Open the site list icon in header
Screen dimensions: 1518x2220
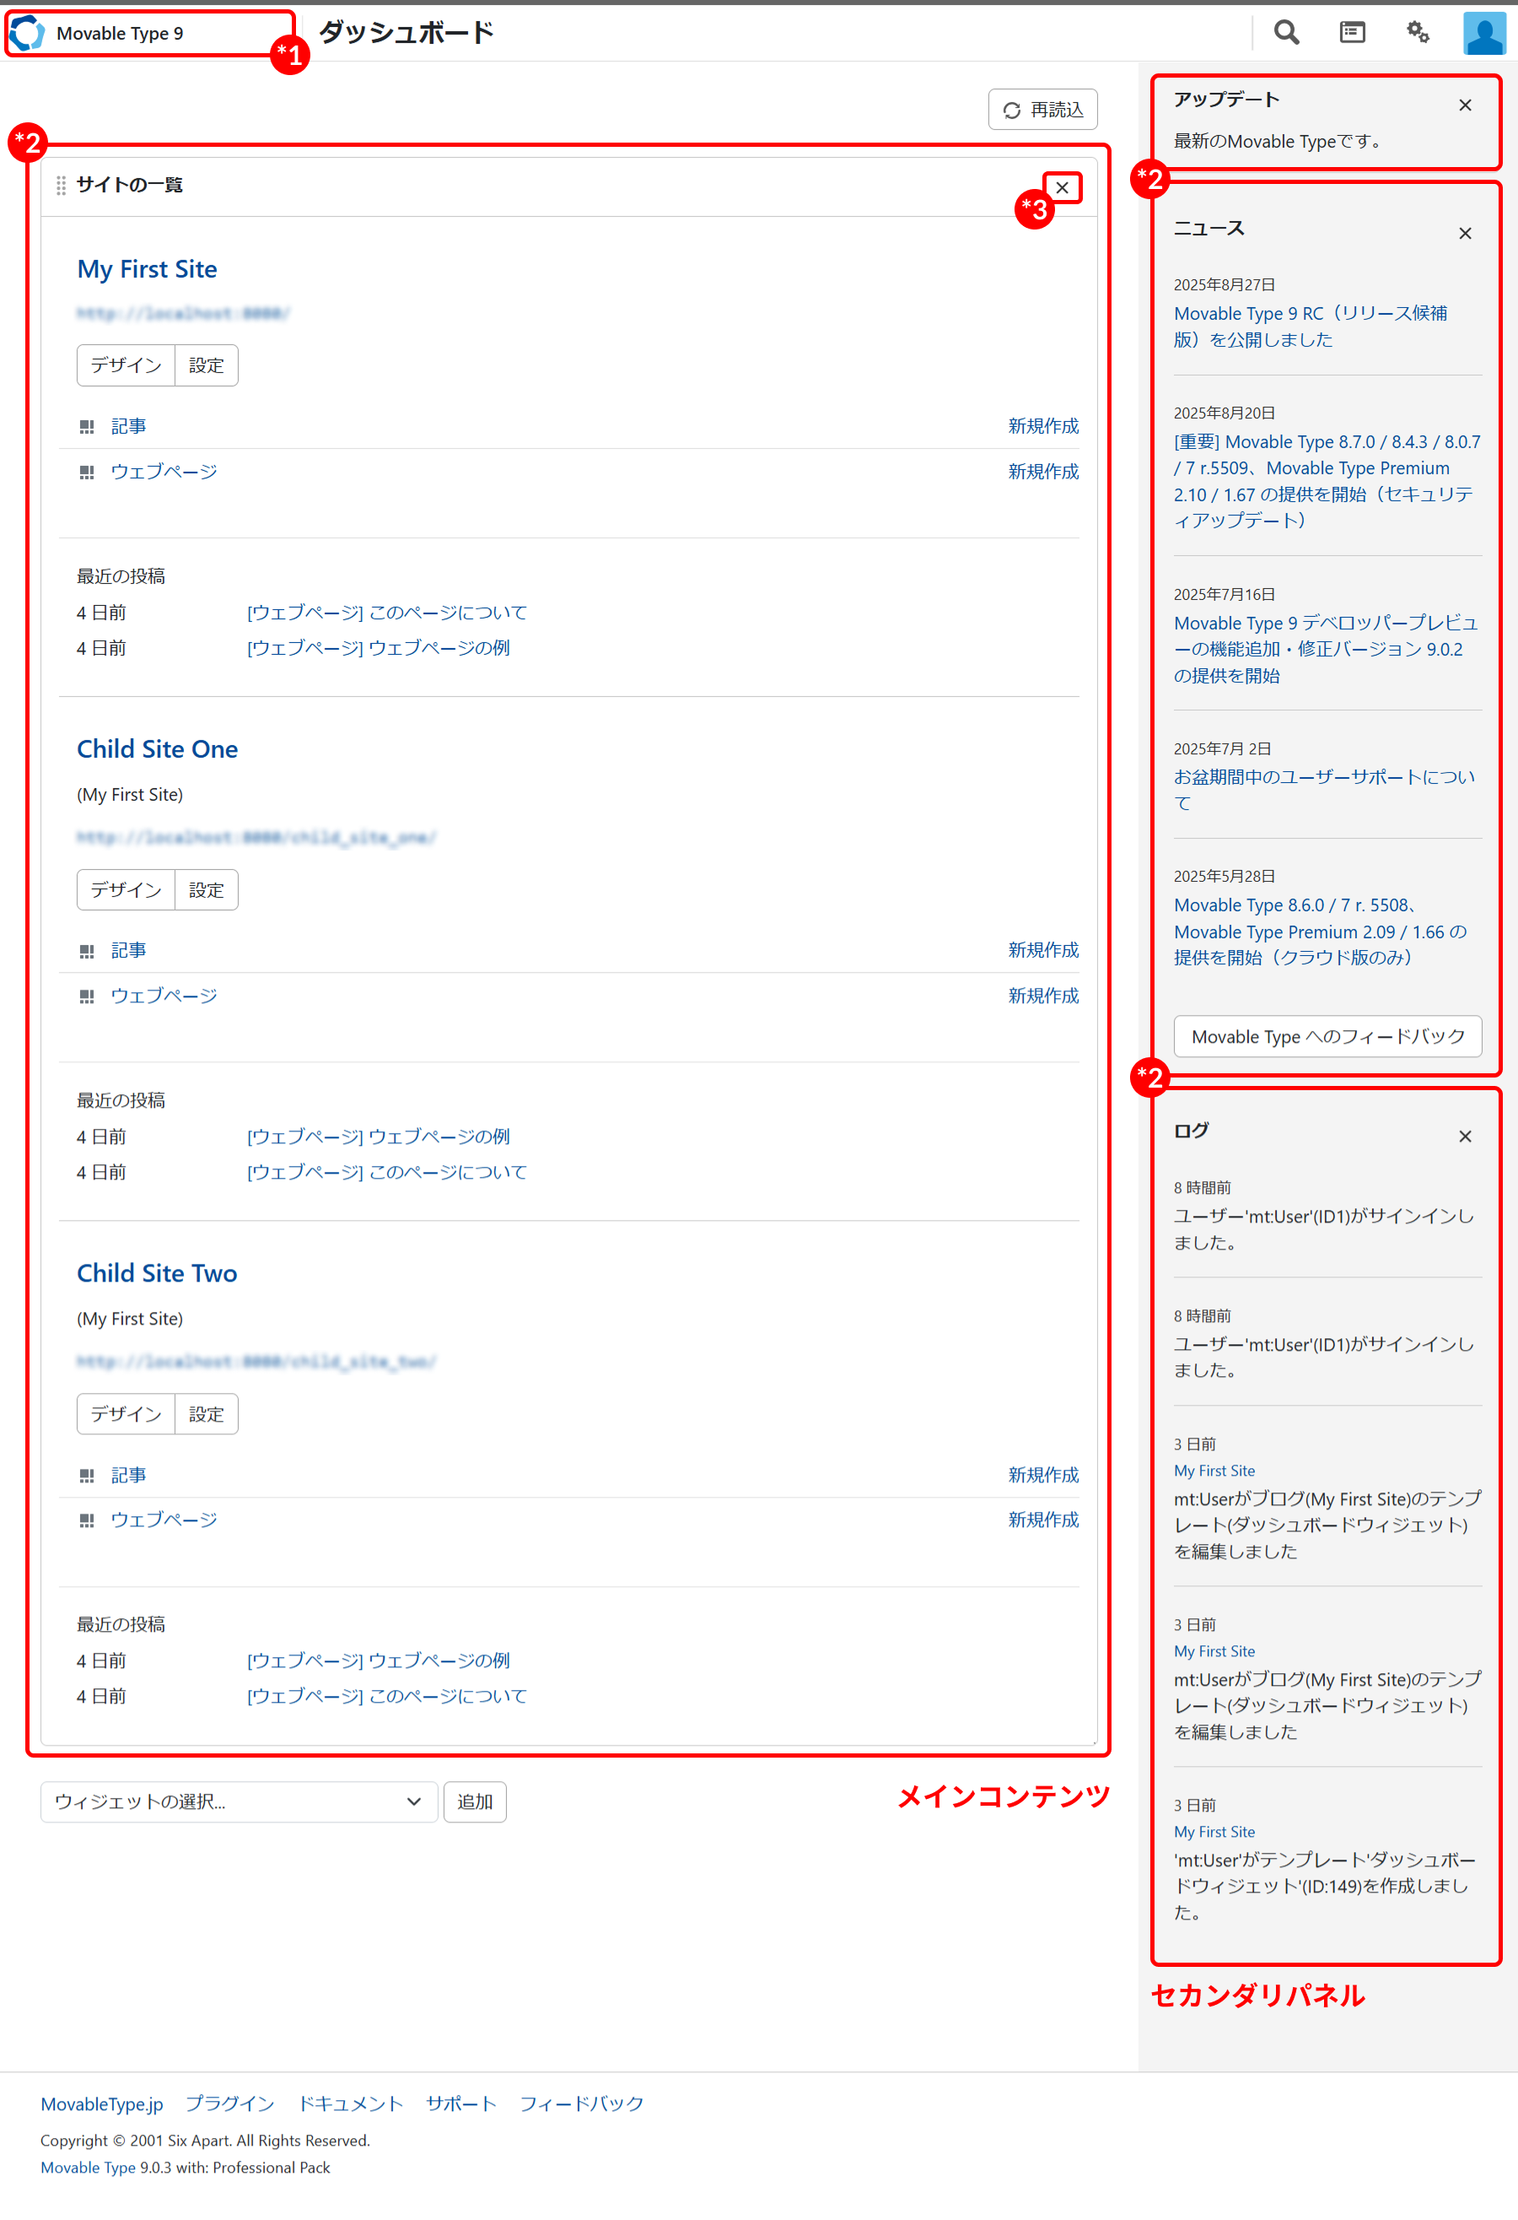tap(1352, 34)
